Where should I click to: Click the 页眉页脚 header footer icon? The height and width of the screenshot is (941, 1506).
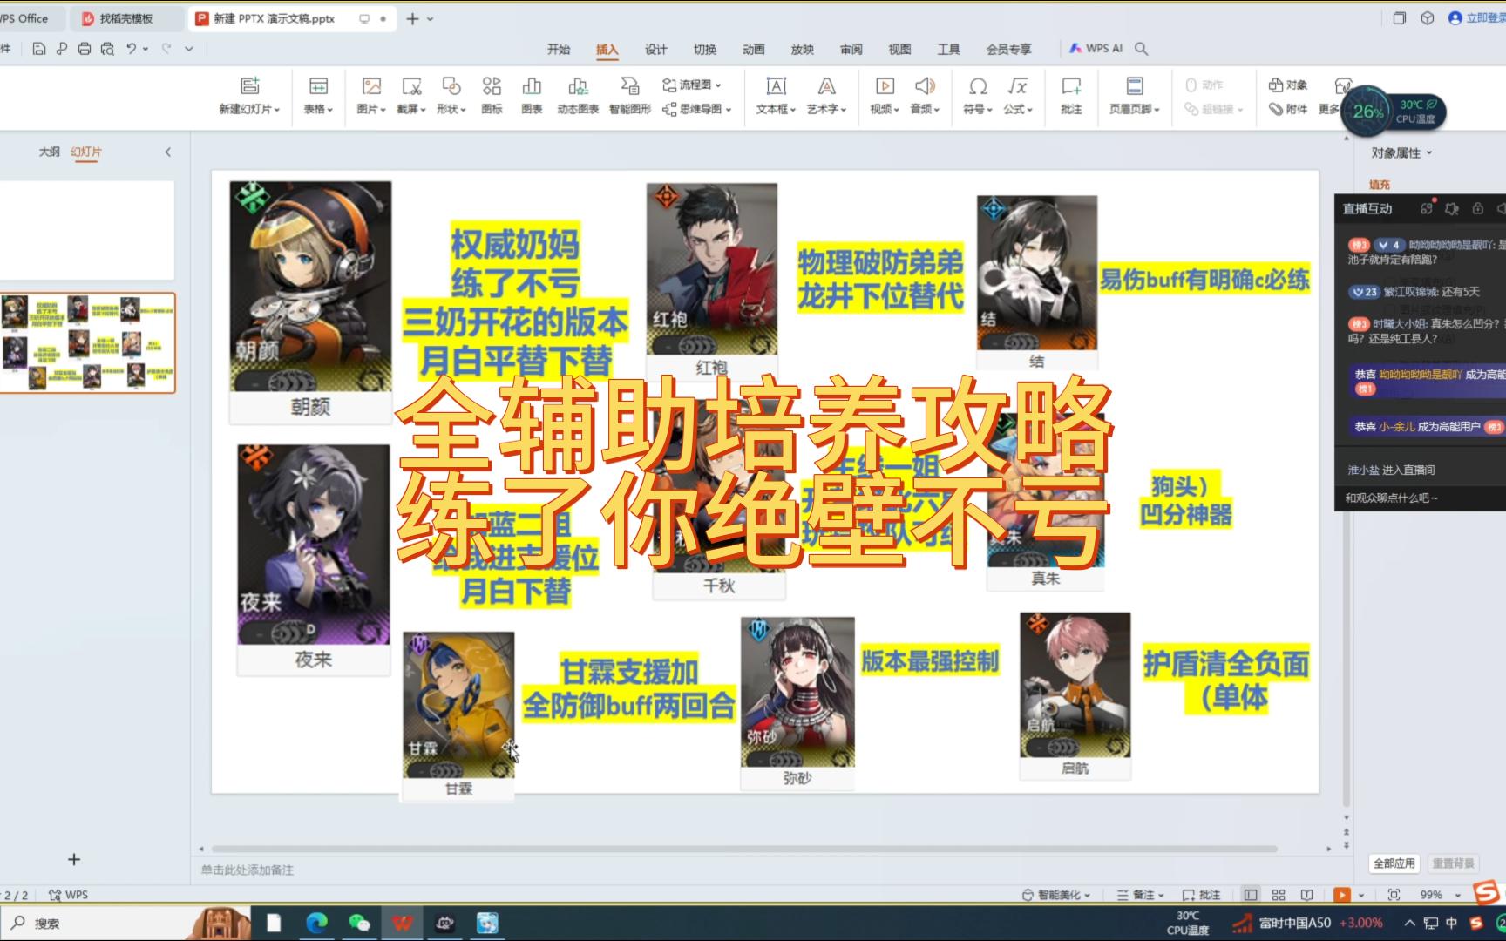pos(1134,86)
